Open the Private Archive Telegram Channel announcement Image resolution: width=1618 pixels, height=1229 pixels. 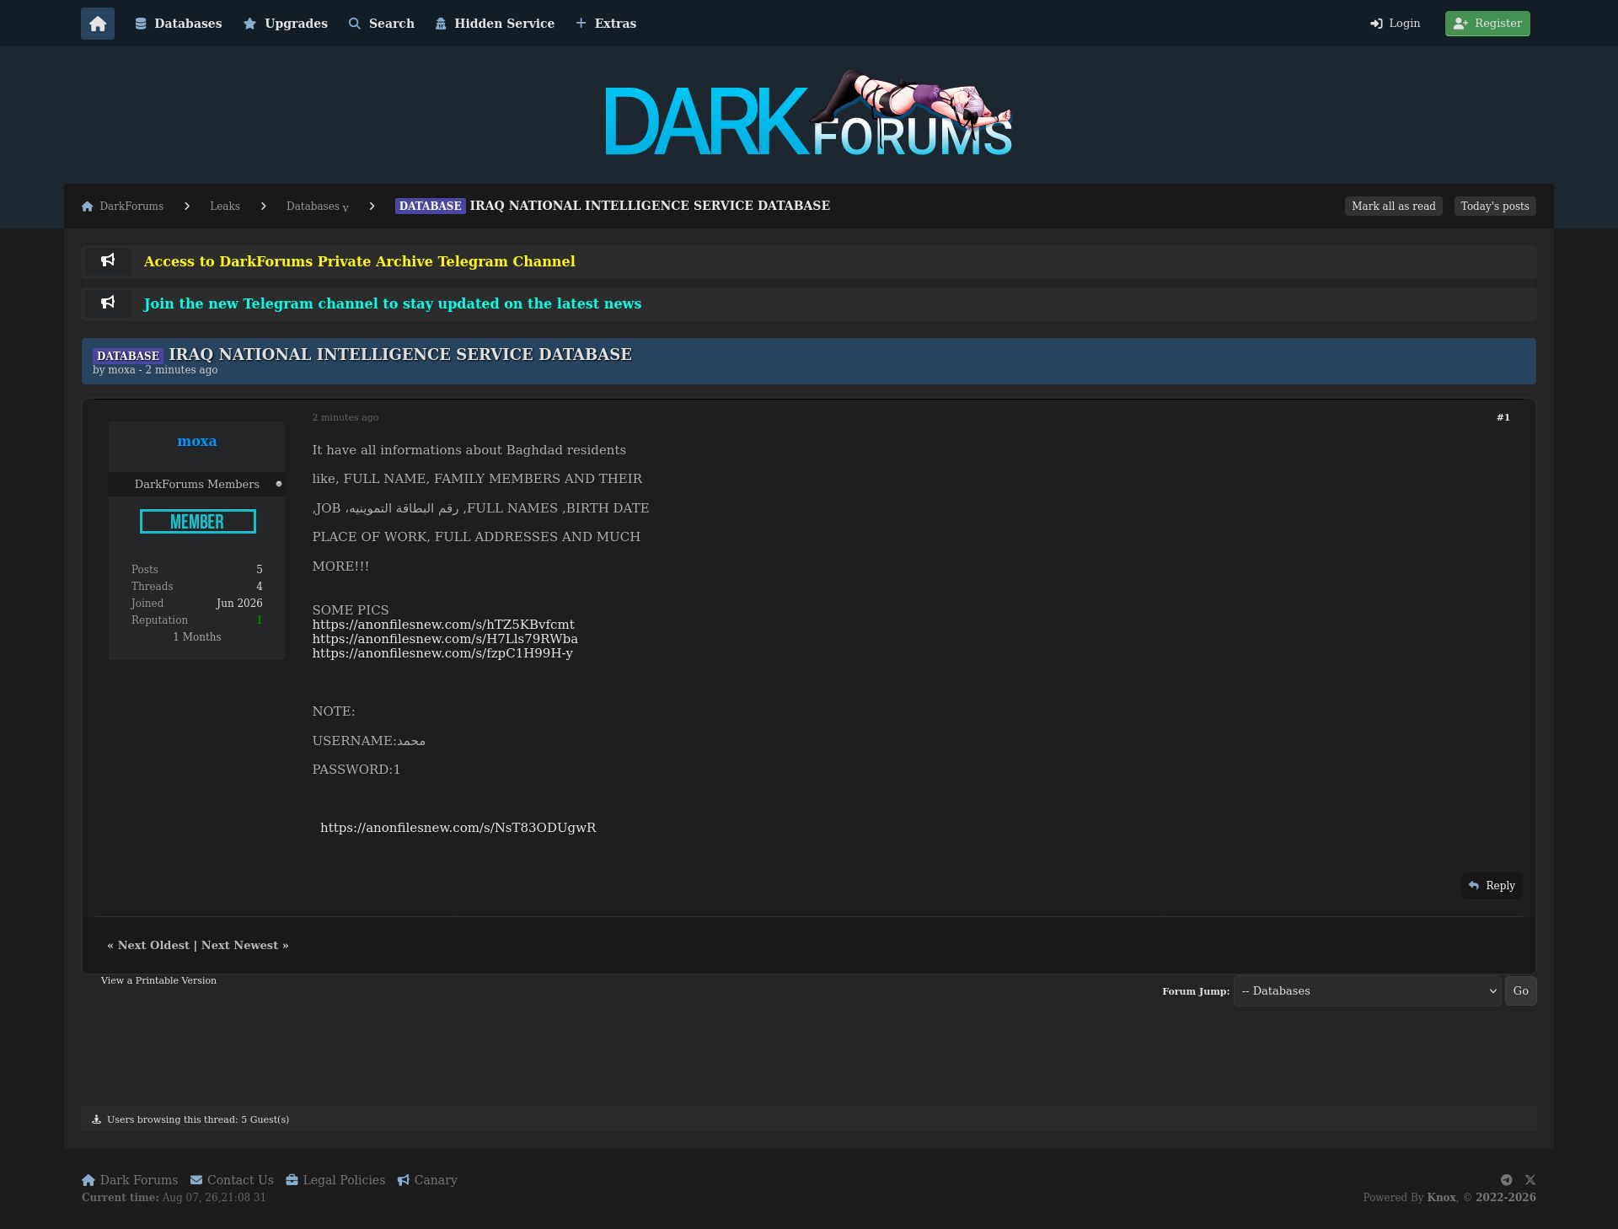pyautogui.click(x=360, y=262)
